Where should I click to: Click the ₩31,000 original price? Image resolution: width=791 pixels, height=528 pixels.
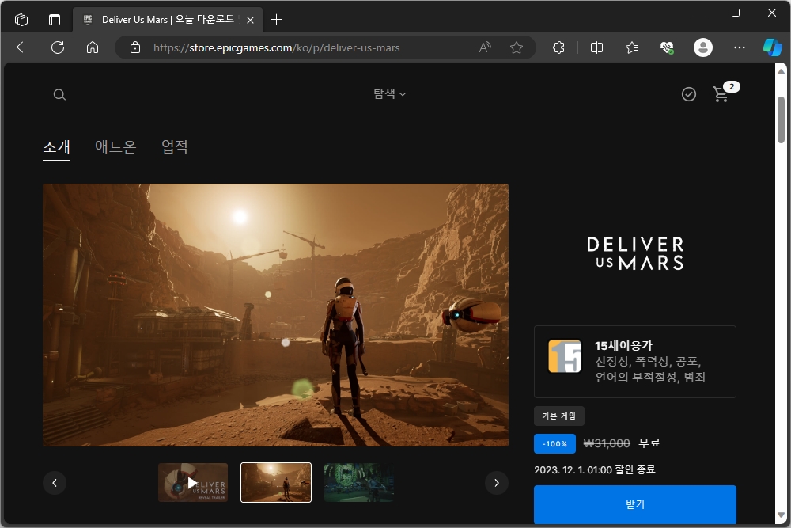click(607, 443)
